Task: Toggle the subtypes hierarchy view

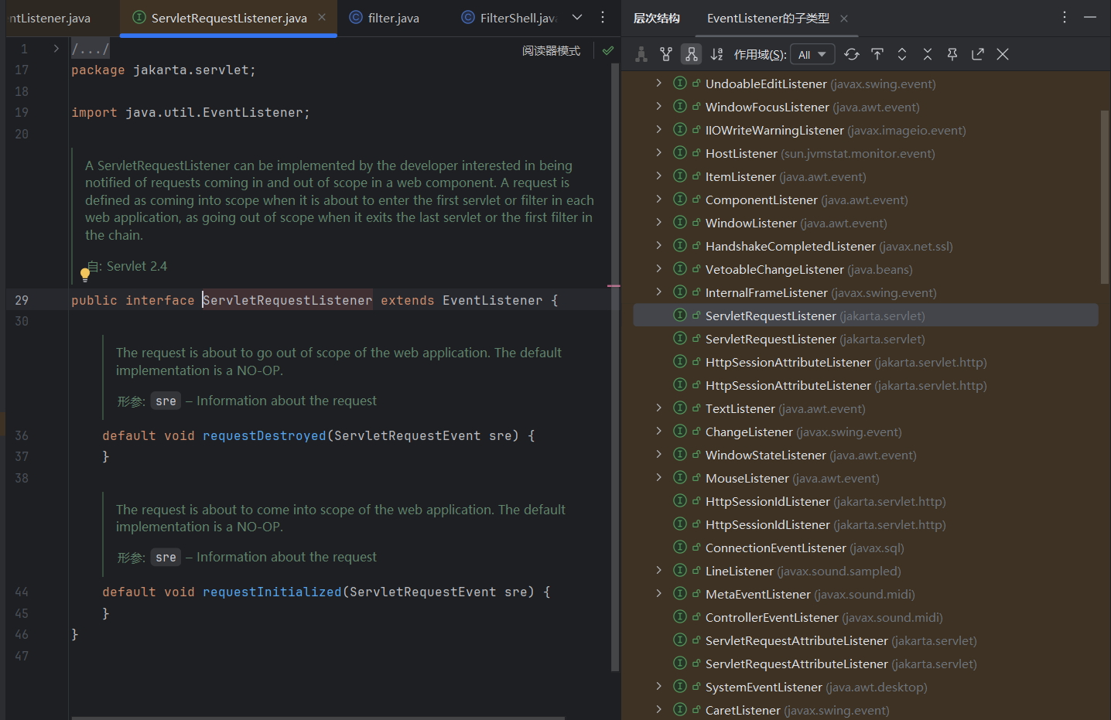Action: coord(691,54)
